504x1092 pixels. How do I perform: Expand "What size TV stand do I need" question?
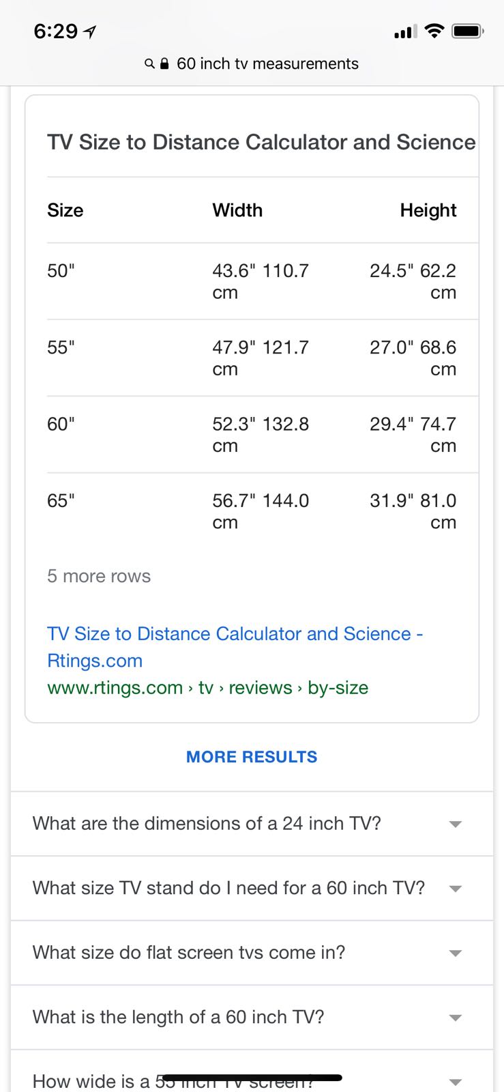pos(456,889)
